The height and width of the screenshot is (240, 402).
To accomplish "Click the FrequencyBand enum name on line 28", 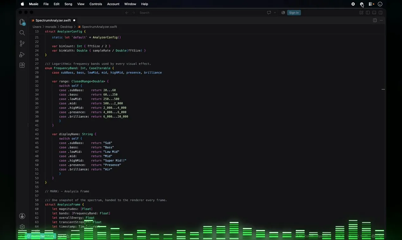I will 65,68.
